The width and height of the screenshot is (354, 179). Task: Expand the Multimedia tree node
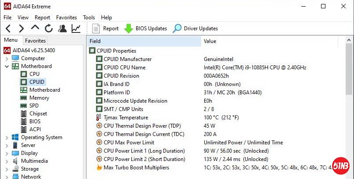pyautogui.click(x=7, y=161)
